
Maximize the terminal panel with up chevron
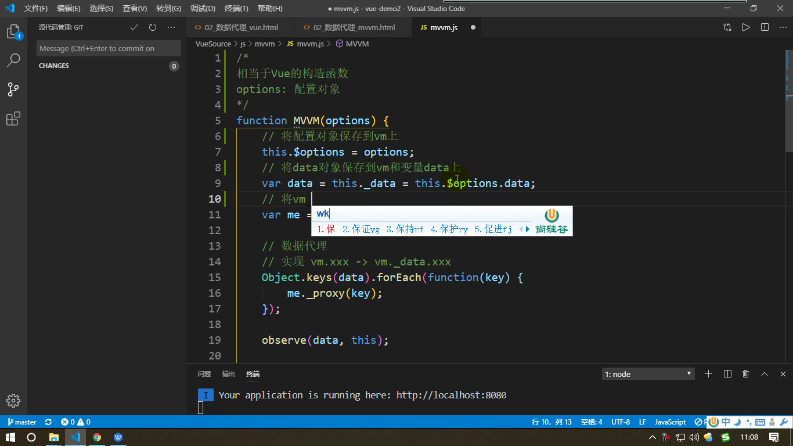[x=765, y=374]
